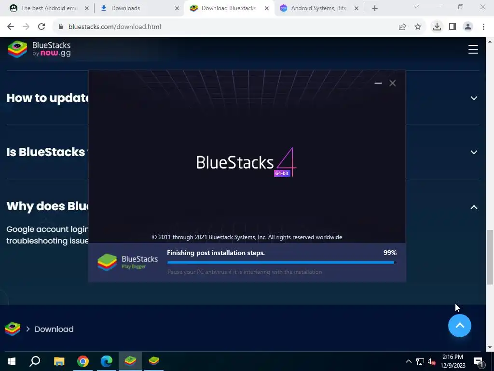The height and width of the screenshot is (371, 494).
Task: Click the address bar URL
Action: (115, 27)
